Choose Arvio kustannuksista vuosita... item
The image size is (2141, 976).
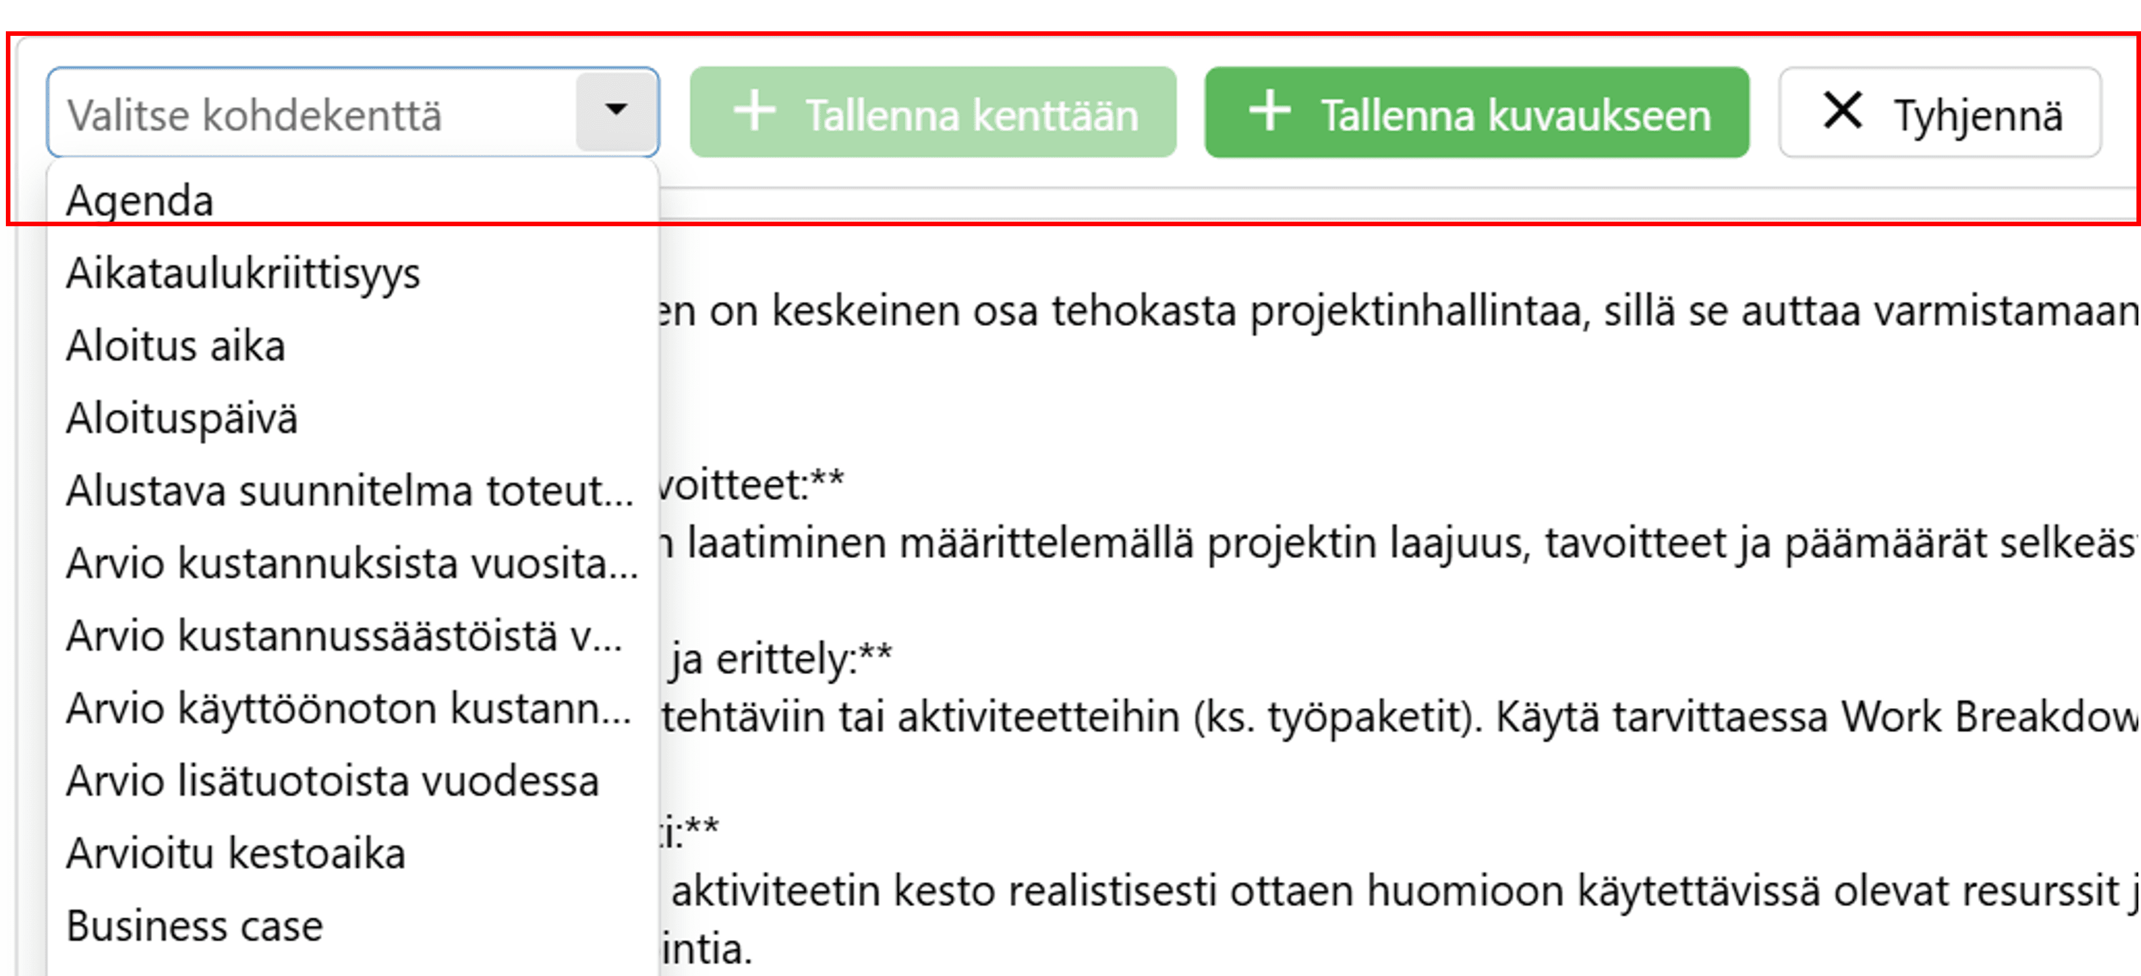coord(351,563)
